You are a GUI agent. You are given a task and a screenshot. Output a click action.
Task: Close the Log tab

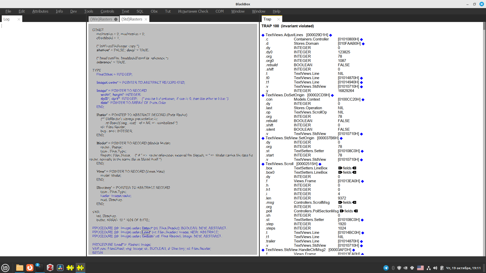(19, 19)
